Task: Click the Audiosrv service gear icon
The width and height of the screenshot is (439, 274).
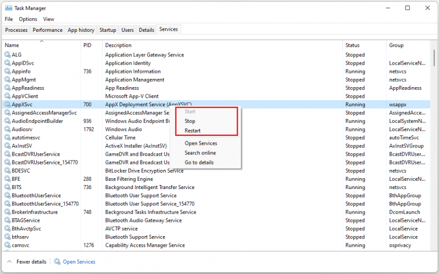Action: pos(7,129)
